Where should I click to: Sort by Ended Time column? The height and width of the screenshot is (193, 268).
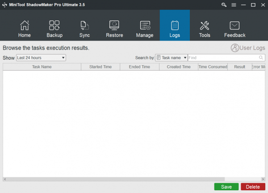(139, 67)
